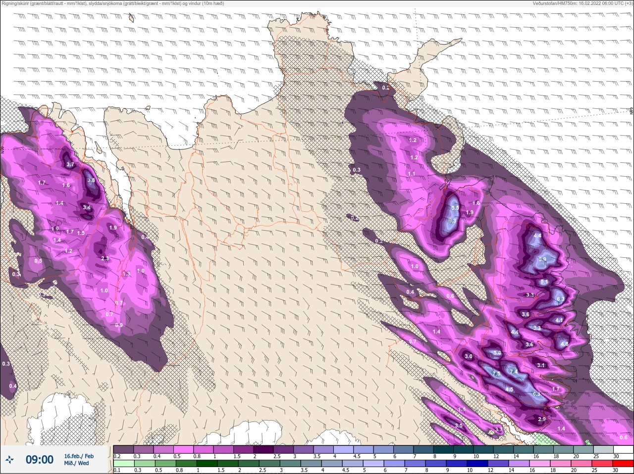
Task: Click the 2.3 value in western snow band
Action: pyautogui.click(x=105, y=258)
